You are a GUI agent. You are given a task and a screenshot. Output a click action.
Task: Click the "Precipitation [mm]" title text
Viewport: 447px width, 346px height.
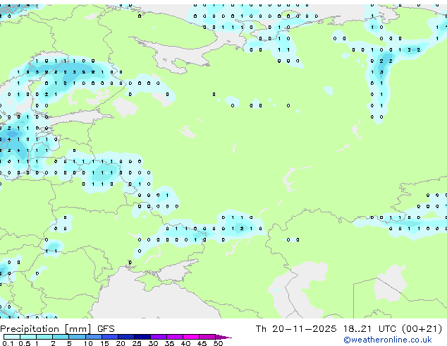click(45, 329)
